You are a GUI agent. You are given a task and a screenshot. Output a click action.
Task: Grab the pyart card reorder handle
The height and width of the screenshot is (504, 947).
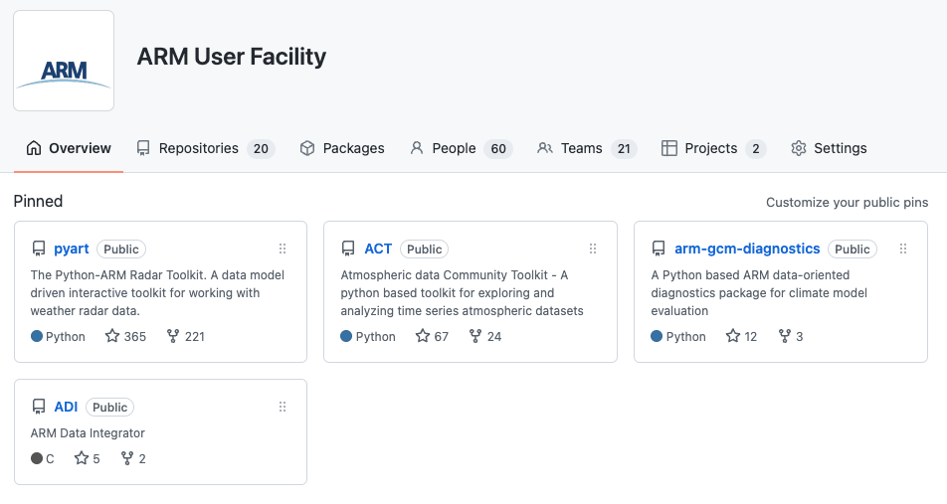coord(283,249)
